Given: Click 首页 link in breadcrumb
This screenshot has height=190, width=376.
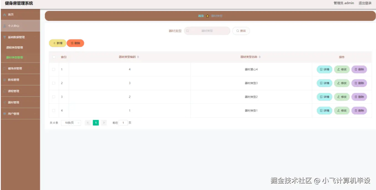Looking at the screenshot, I should (201, 16).
